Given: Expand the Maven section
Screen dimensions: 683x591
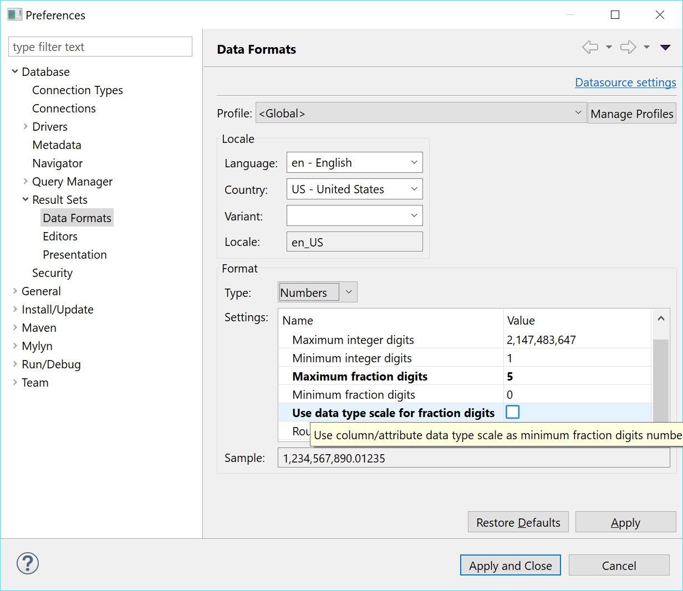Looking at the screenshot, I should click(x=14, y=327).
